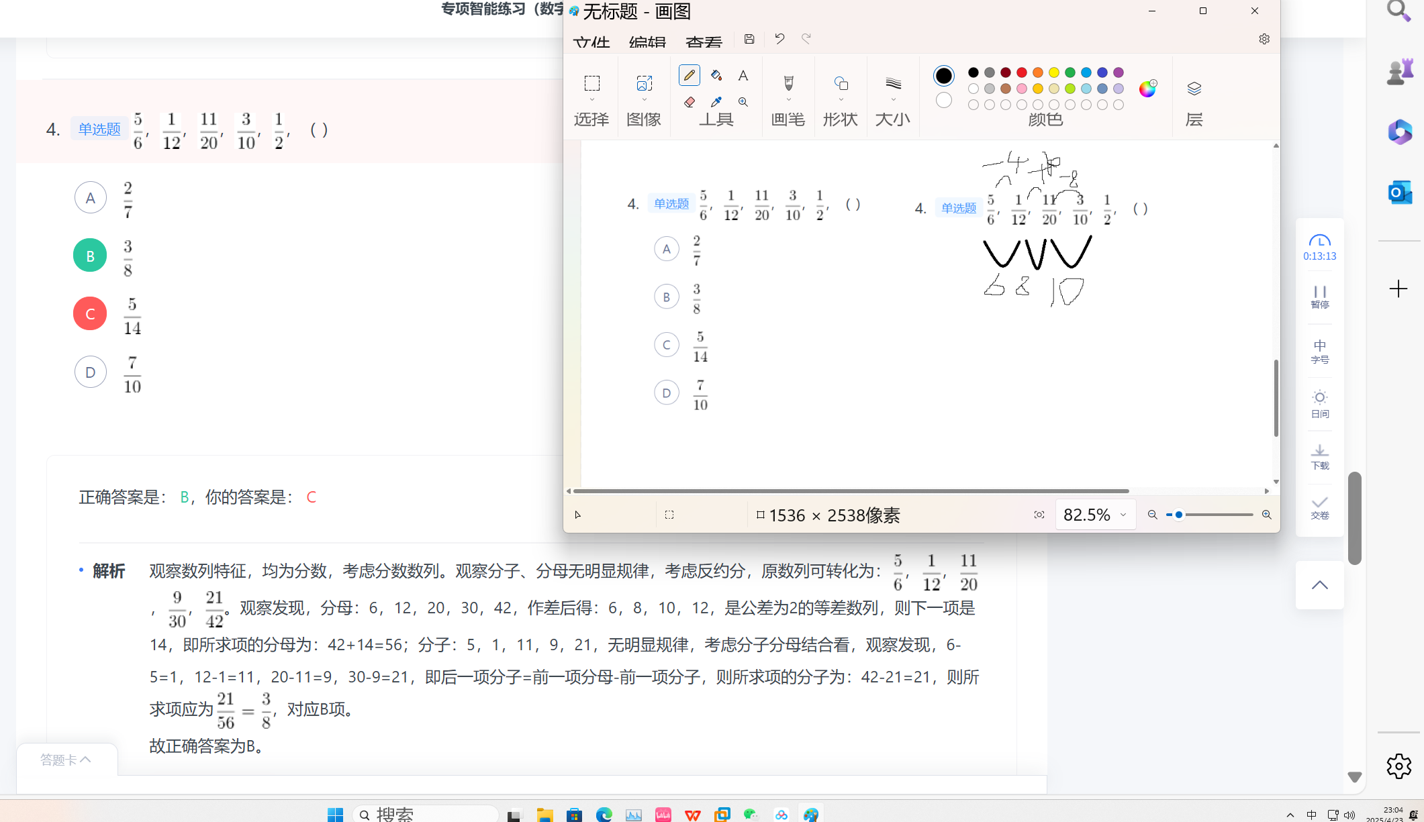Select the Fill bucket tool
The width and height of the screenshot is (1424, 822).
coord(716,75)
